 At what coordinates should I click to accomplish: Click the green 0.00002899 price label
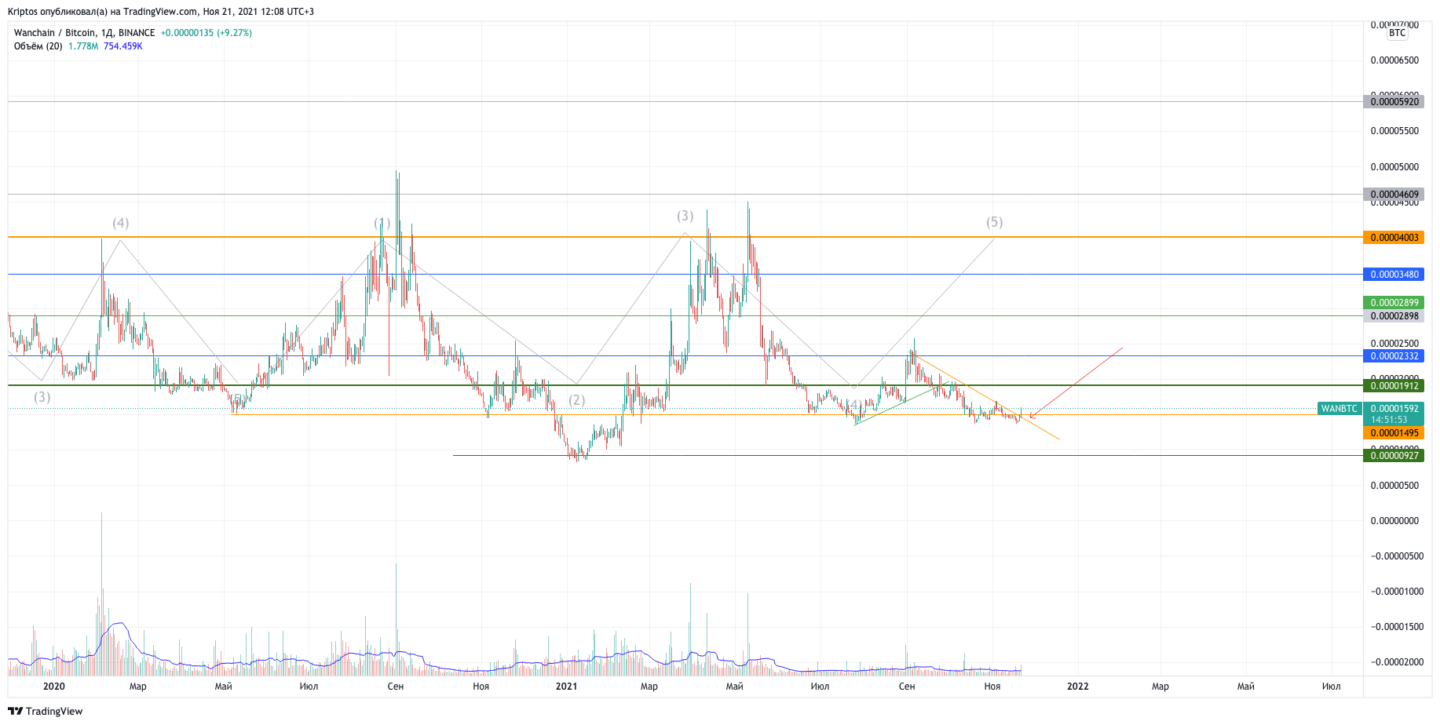pyautogui.click(x=1394, y=303)
